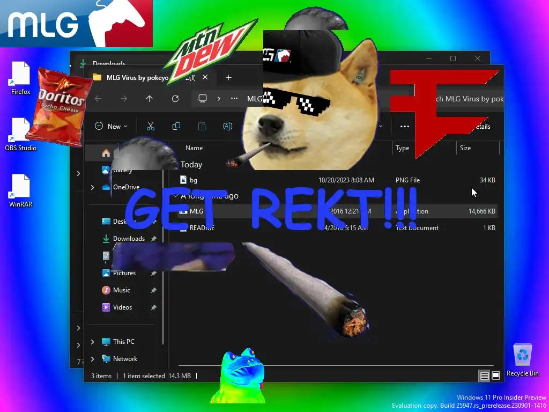The image size is (549, 412).
Task: Open the address bar ellipsis overflow
Action: point(234,99)
